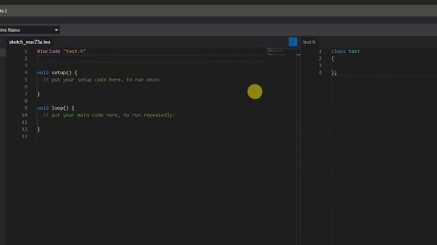Click the code minimap preview
Viewport: 437px width, 245px height.
click(276, 52)
